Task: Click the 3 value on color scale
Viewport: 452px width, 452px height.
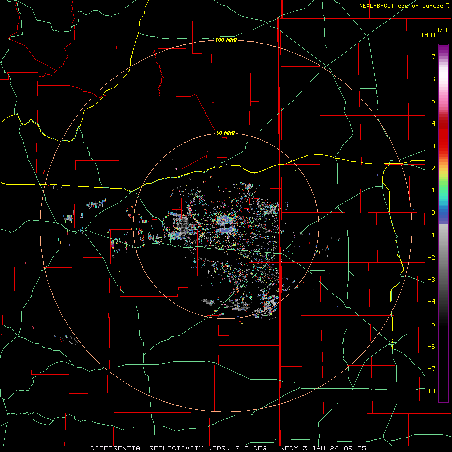Action: tap(433, 146)
